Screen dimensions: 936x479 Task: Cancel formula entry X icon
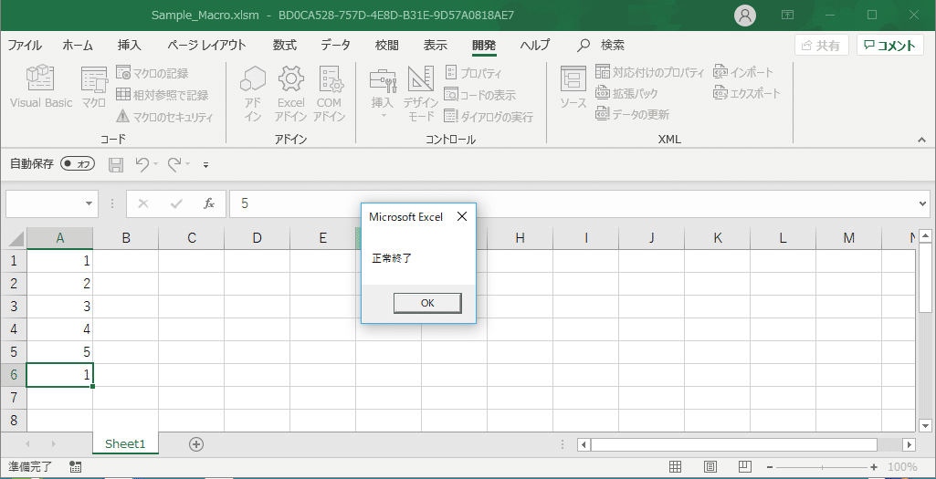click(143, 203)
